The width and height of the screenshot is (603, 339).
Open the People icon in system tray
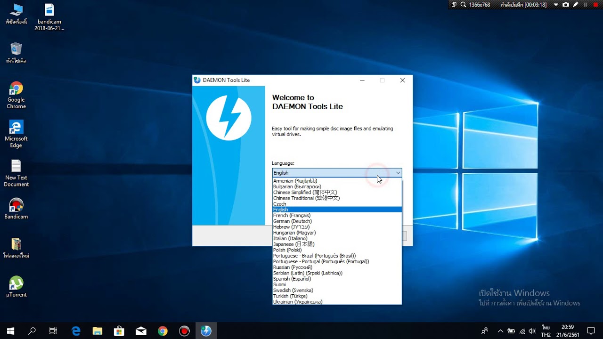484,331
